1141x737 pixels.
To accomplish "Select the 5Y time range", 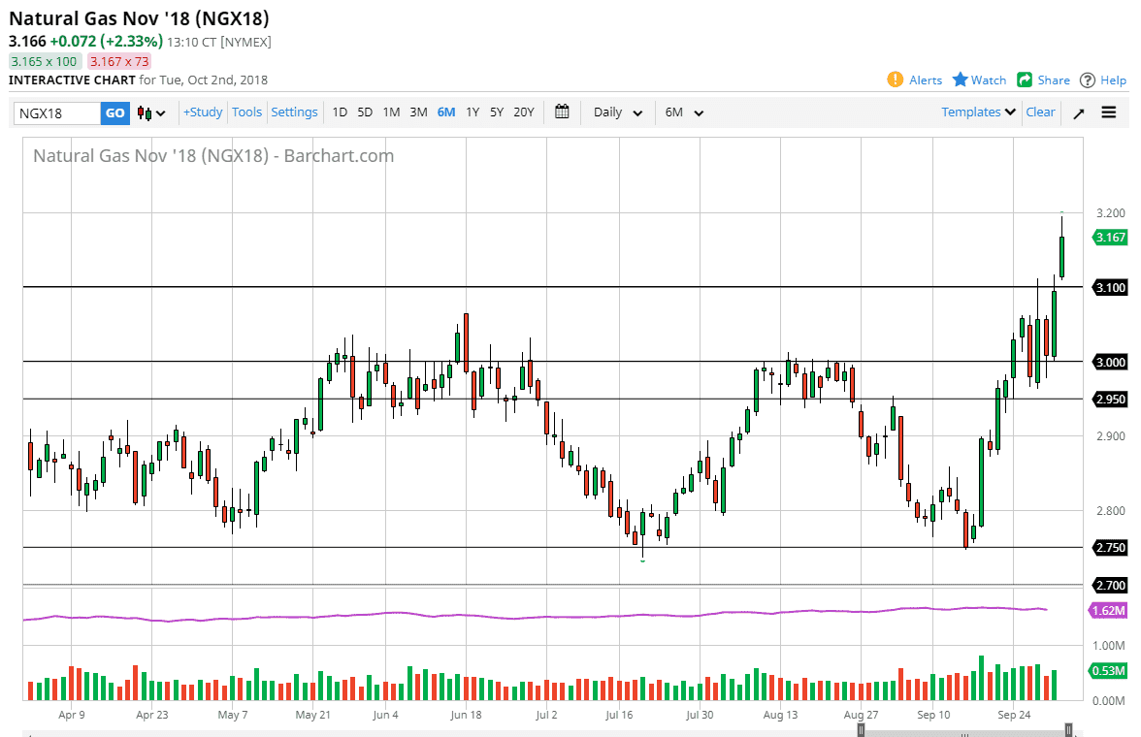I will tap(497, 112).
